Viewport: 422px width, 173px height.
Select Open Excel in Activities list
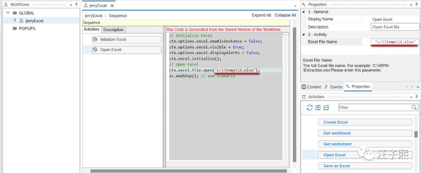365,155
